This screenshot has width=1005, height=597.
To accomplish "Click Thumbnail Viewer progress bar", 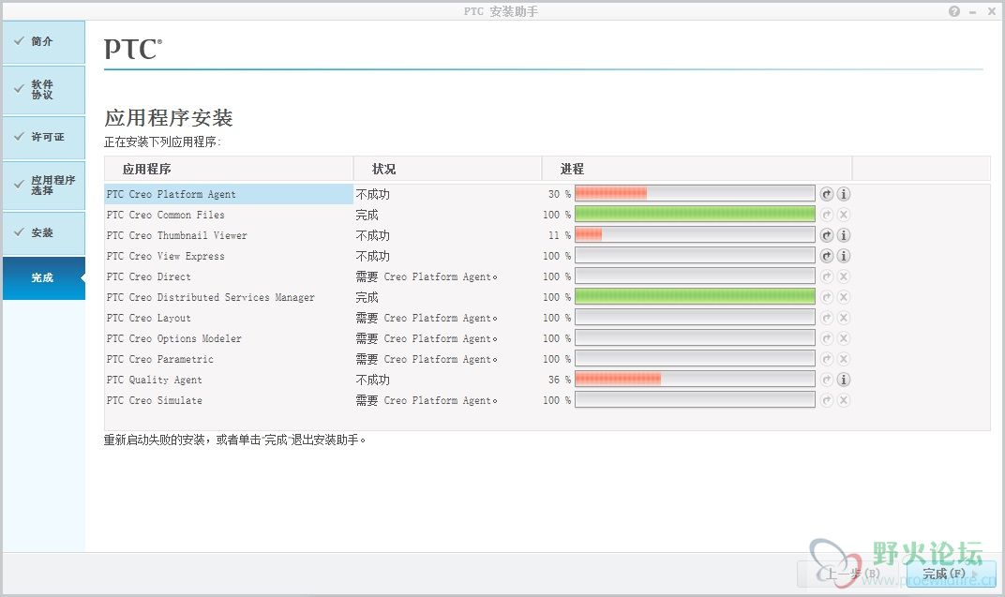I will click(x=695, y=234).
